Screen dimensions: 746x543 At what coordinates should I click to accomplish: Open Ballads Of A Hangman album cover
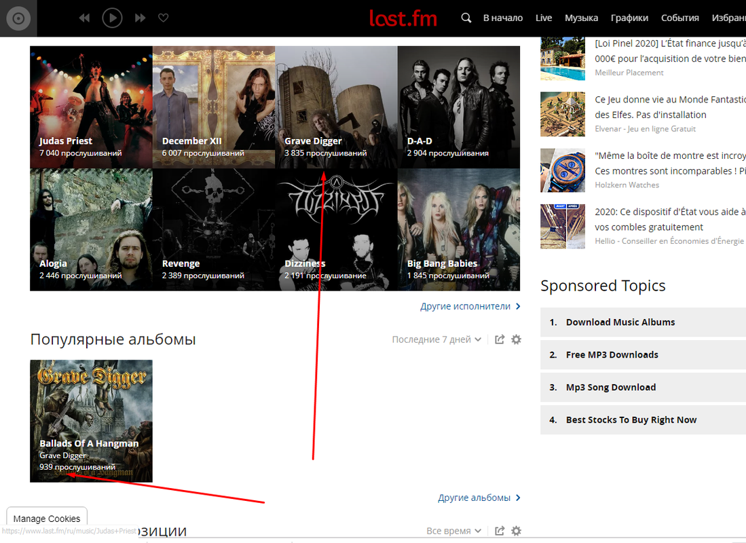click(x=92, y=422)
